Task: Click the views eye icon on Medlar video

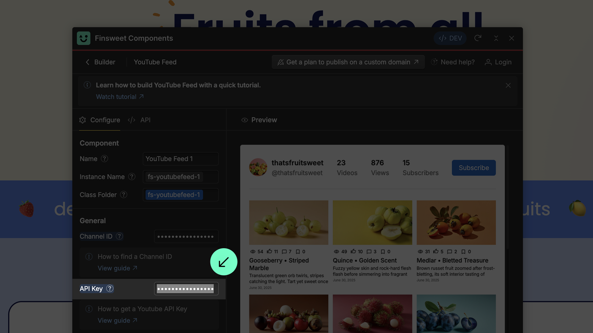Action: coord(420,252)
